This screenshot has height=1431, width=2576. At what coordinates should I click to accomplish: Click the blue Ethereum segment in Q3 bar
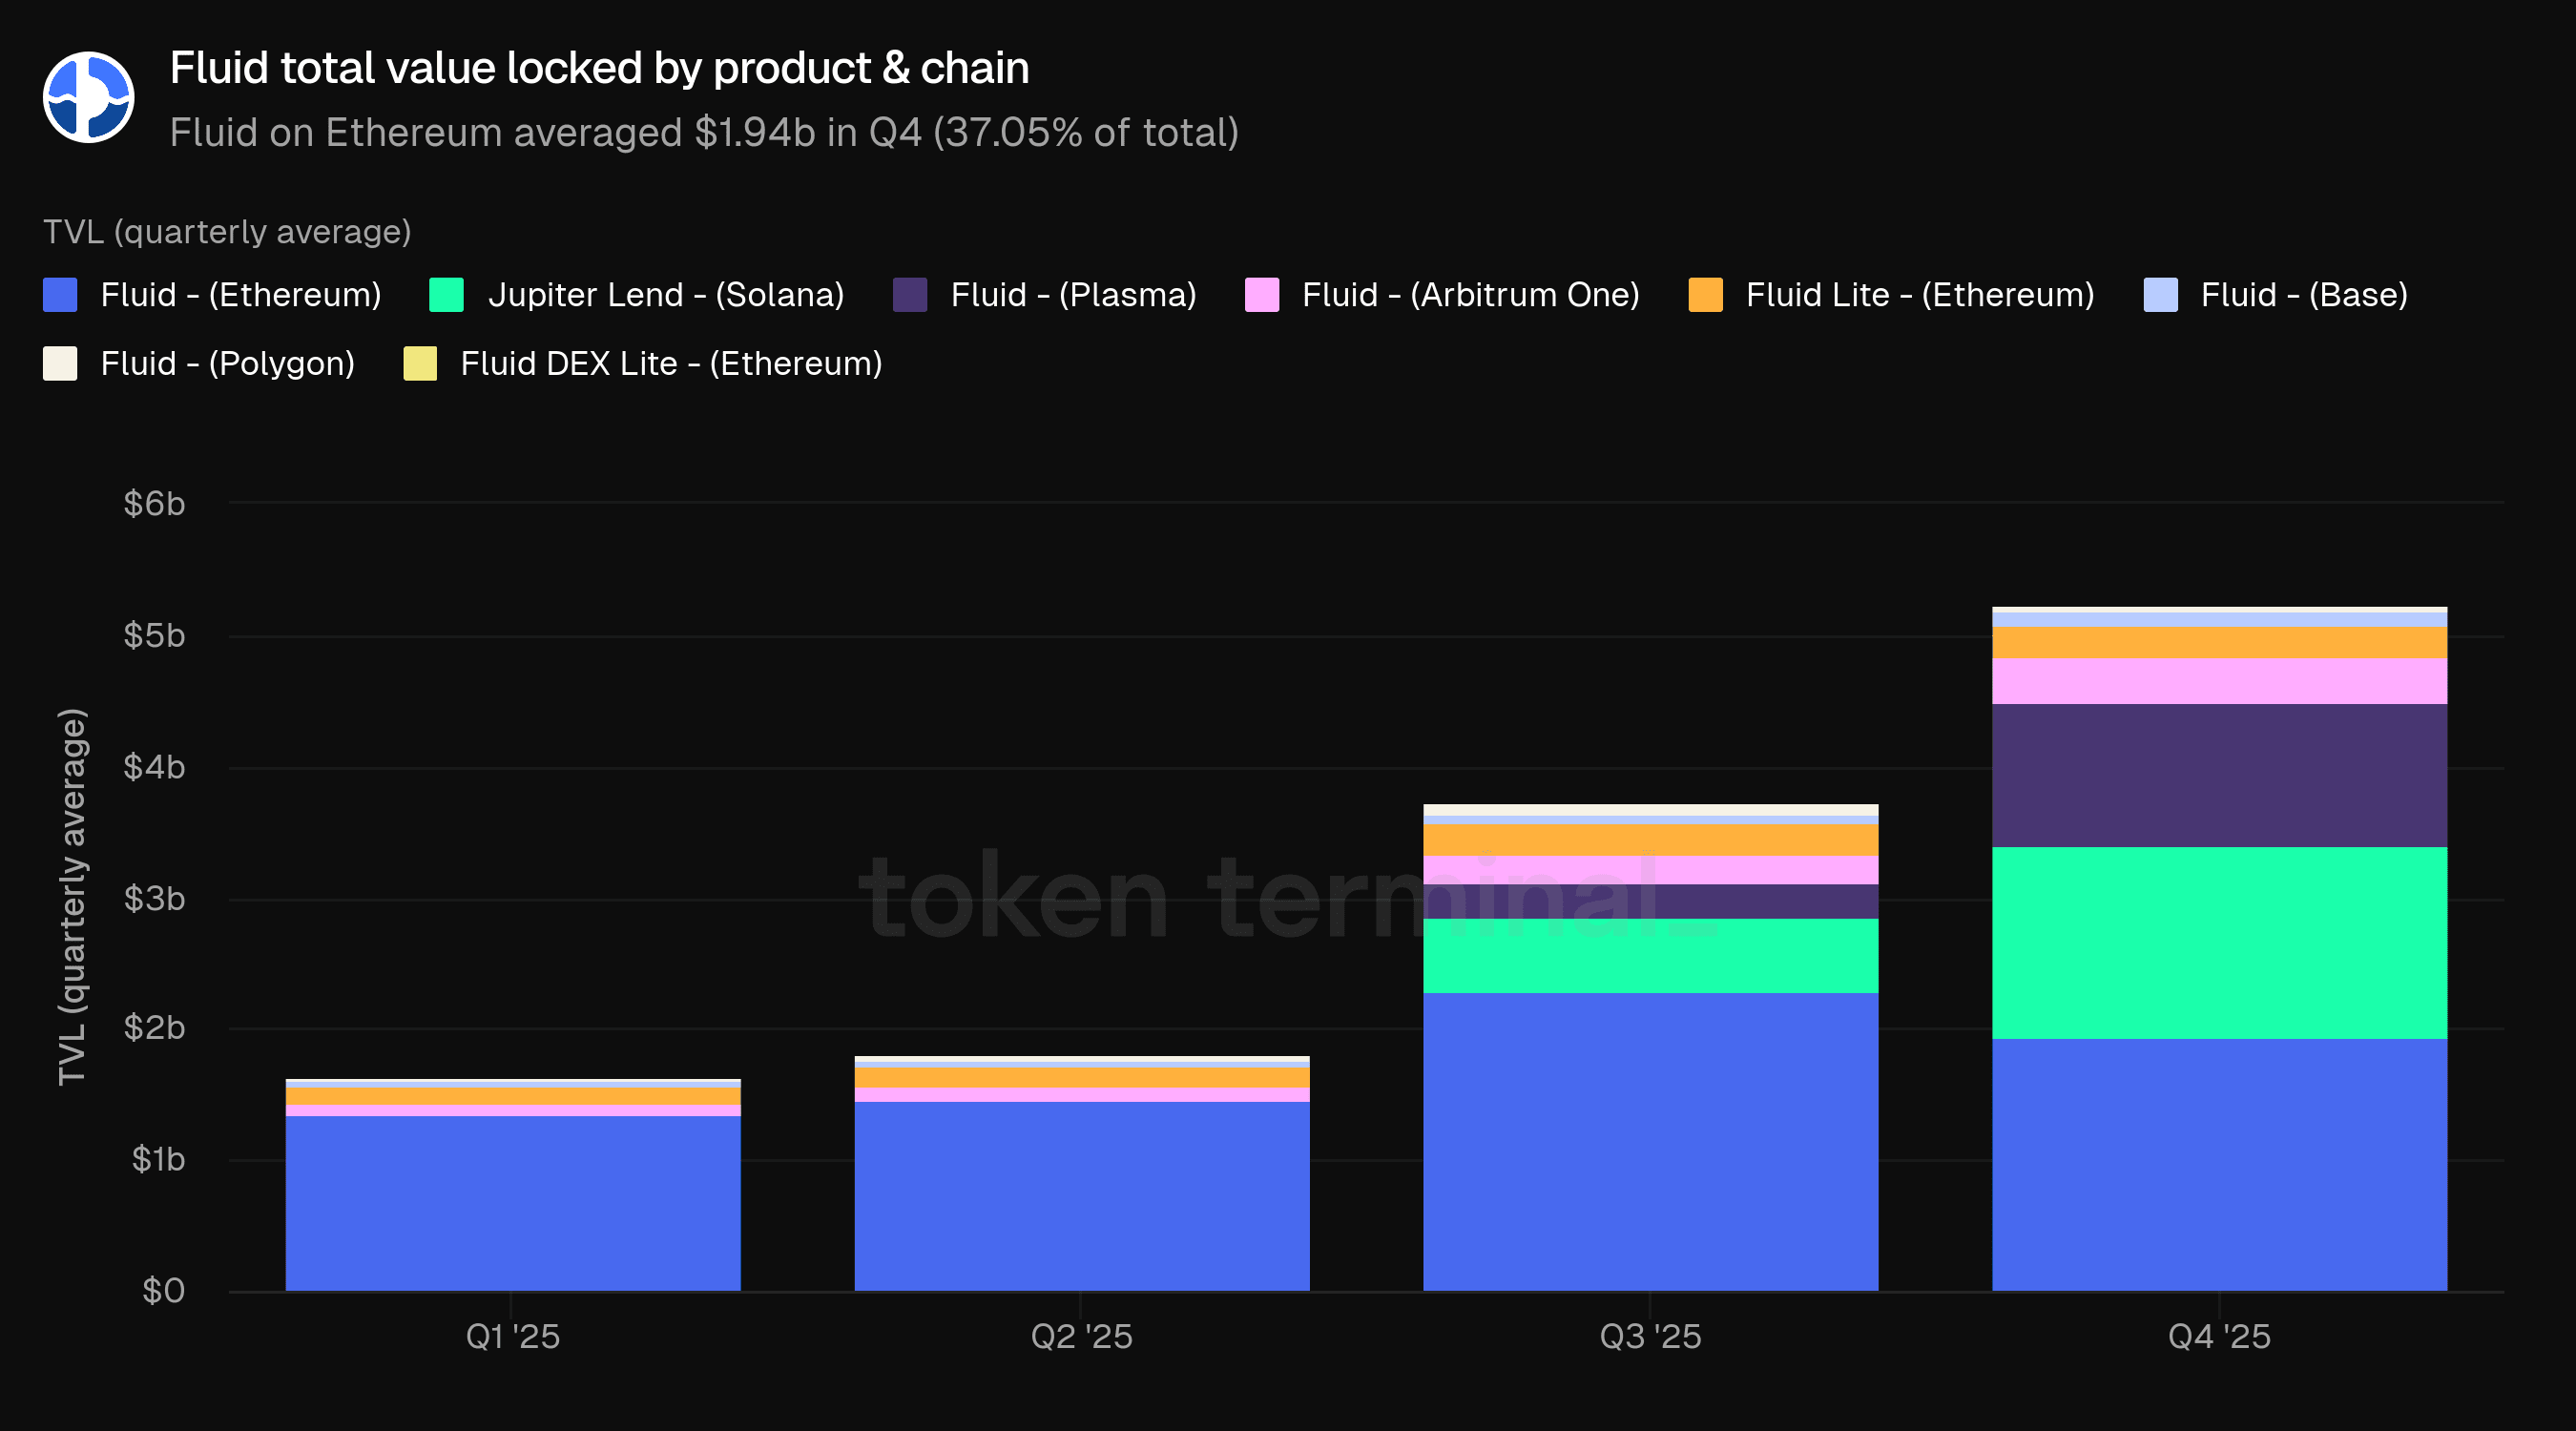tap(1650, 1140)
